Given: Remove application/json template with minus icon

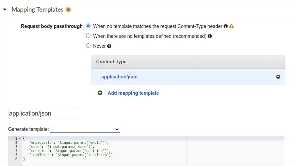Looking at the screenshot, I should tap(278, 77).
